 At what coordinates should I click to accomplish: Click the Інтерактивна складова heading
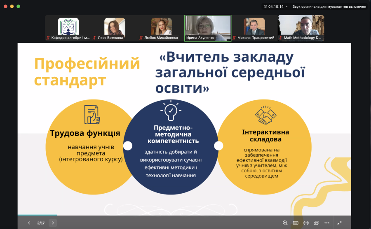pyautogui.click(x=265, y=136)
